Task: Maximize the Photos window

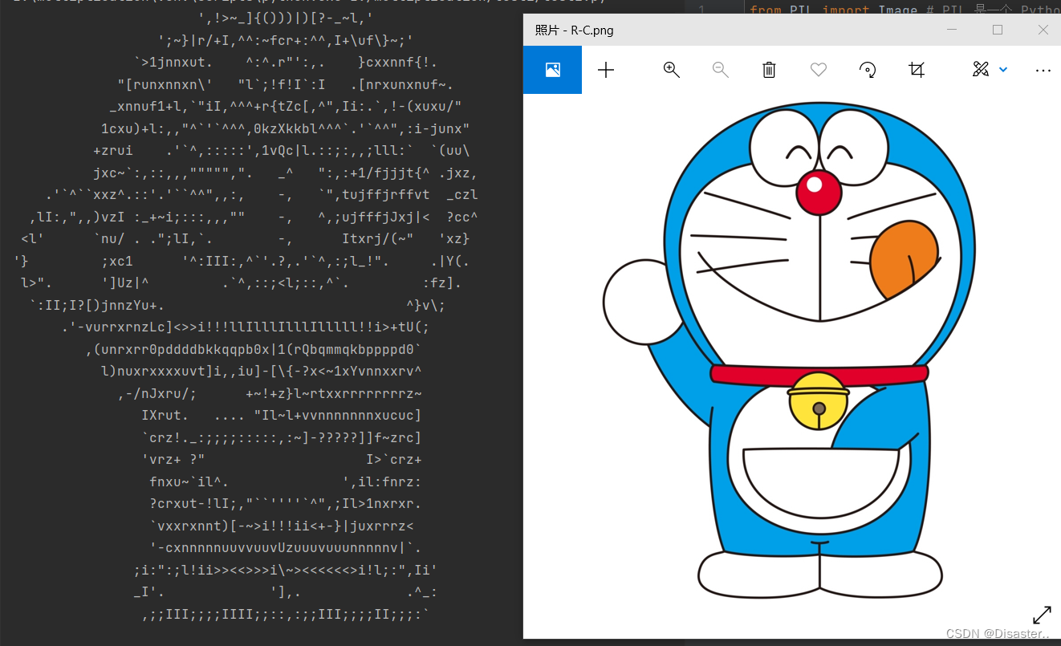Action: tap(998, 30)
